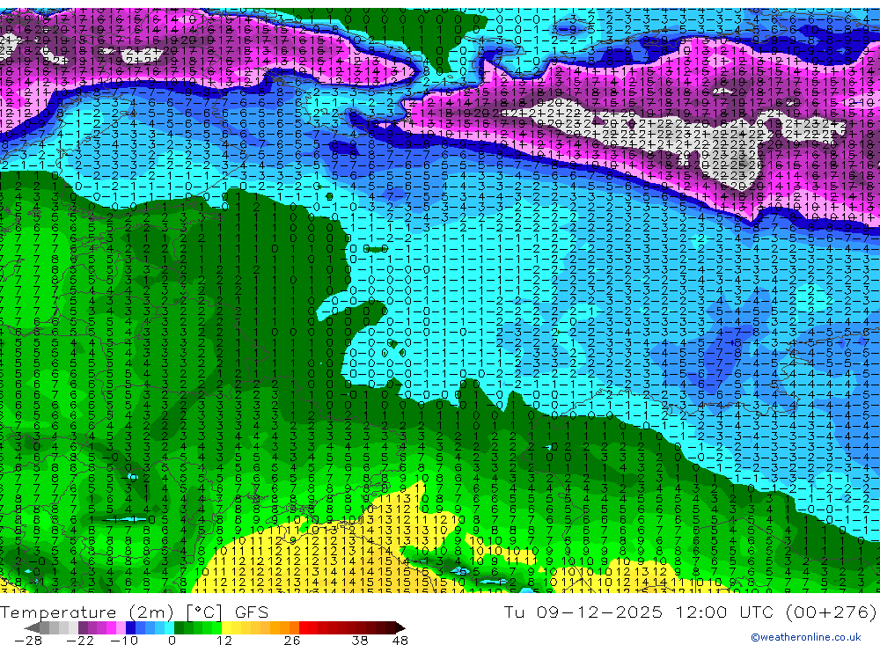Click the 26 legend label
The height and width of the screenshot is (645, 880).
point(292,641)
